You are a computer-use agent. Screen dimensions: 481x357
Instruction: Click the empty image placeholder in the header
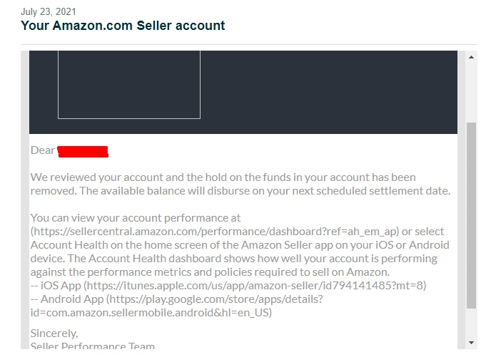point(129,85)
